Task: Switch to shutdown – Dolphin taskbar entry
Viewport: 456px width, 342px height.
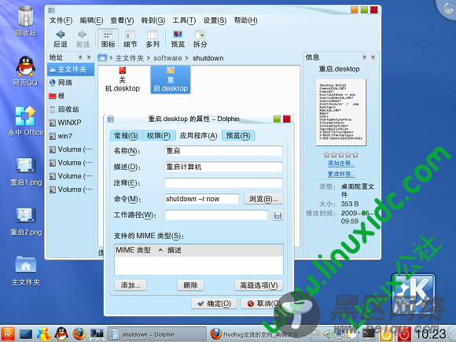Action: coord(156,334)
